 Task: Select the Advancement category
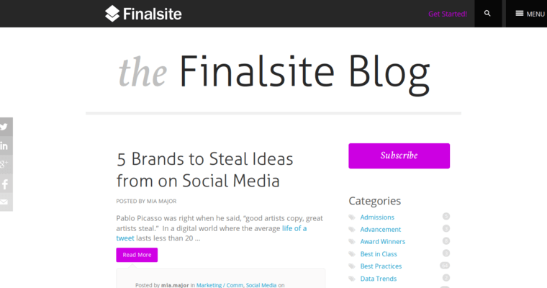click(x=380, y=229)
